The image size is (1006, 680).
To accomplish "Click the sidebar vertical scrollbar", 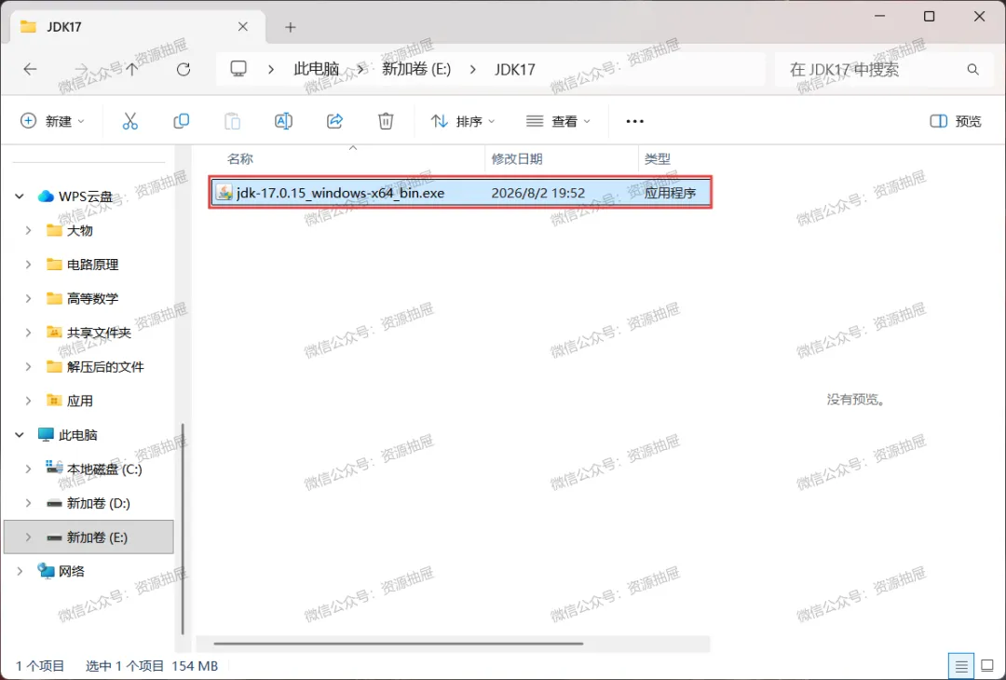I will tap(183, 529).
